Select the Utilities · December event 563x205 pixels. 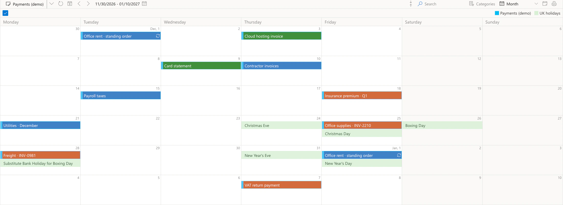[40, 125]
